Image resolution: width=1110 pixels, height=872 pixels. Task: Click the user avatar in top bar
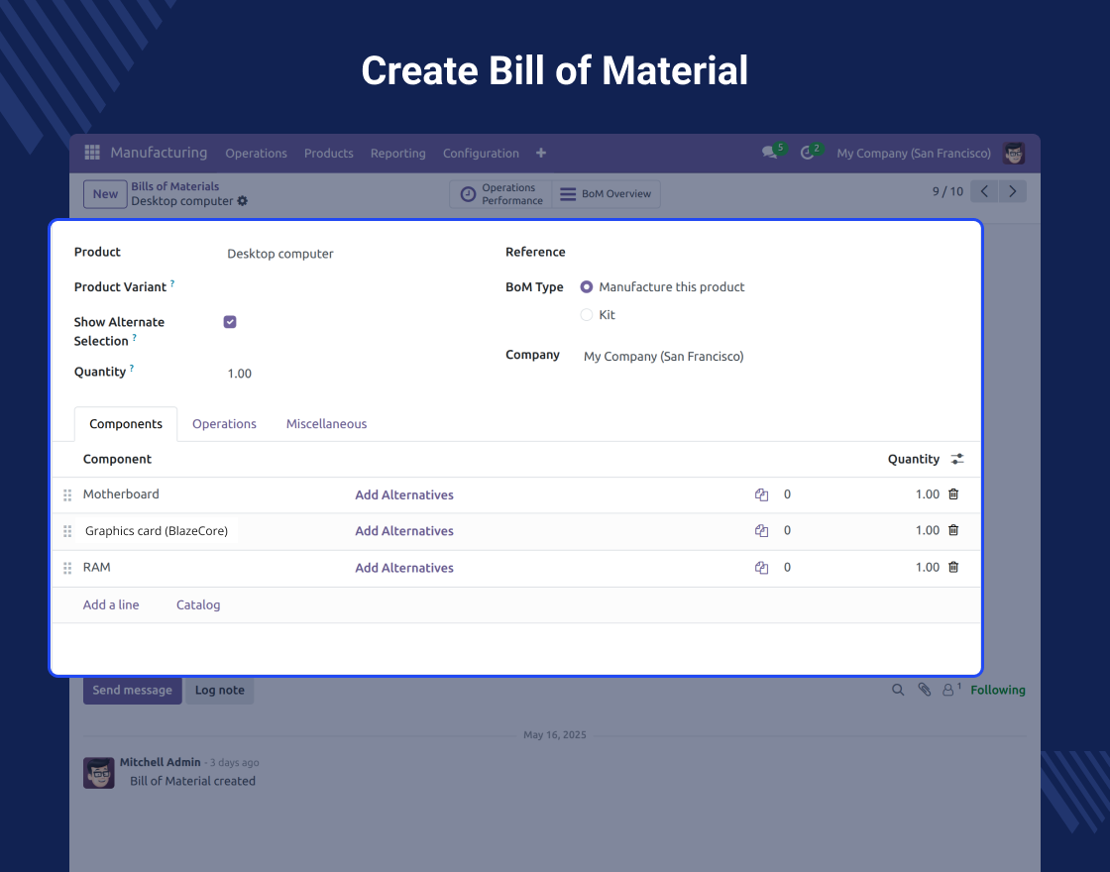(x=1014, y=153)
